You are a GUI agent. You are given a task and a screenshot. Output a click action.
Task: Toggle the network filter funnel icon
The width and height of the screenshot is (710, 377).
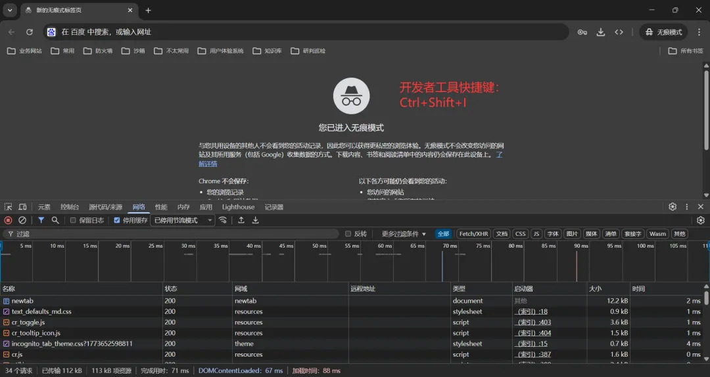[41, 221]
